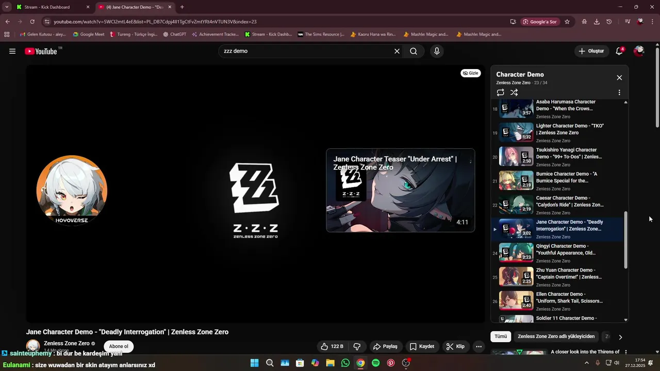Image resolution: width=660 pixels, height=371 pixels.
Task: Open the tab search dropdown arrow
Action: tap(7, 7)
